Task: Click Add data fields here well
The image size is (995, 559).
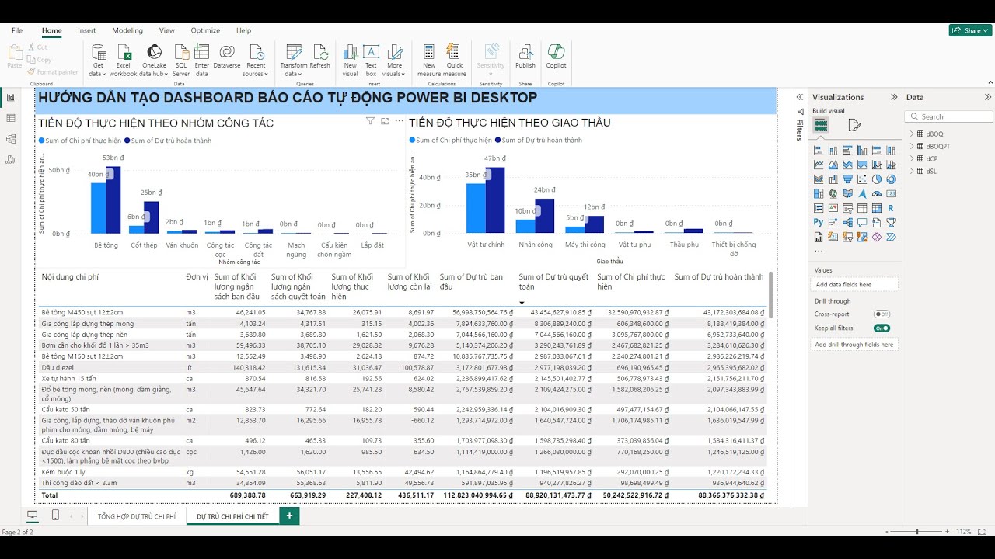Action: pos(854,285)
